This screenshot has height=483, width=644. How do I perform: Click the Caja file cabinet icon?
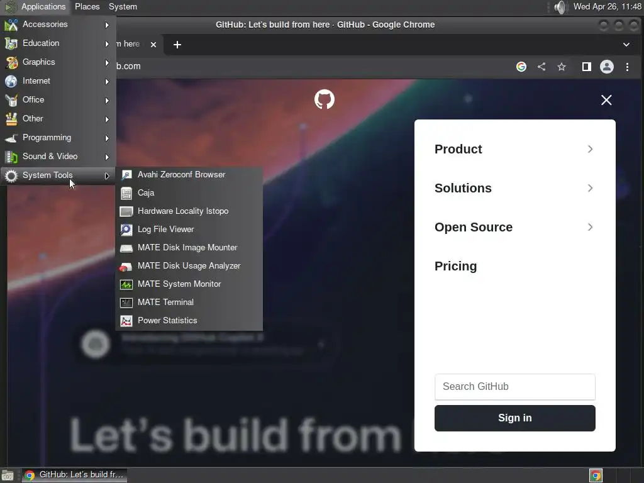click(126, 193)
